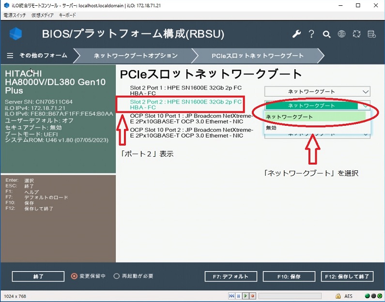Viewport: 385px width, 302px height.
Task: Click the circular arrows refresh icon
Action: click(x=356, y=34)
